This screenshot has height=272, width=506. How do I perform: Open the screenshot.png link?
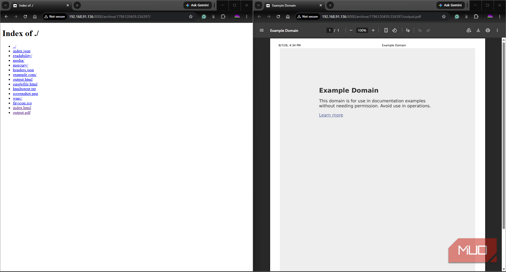25,94
